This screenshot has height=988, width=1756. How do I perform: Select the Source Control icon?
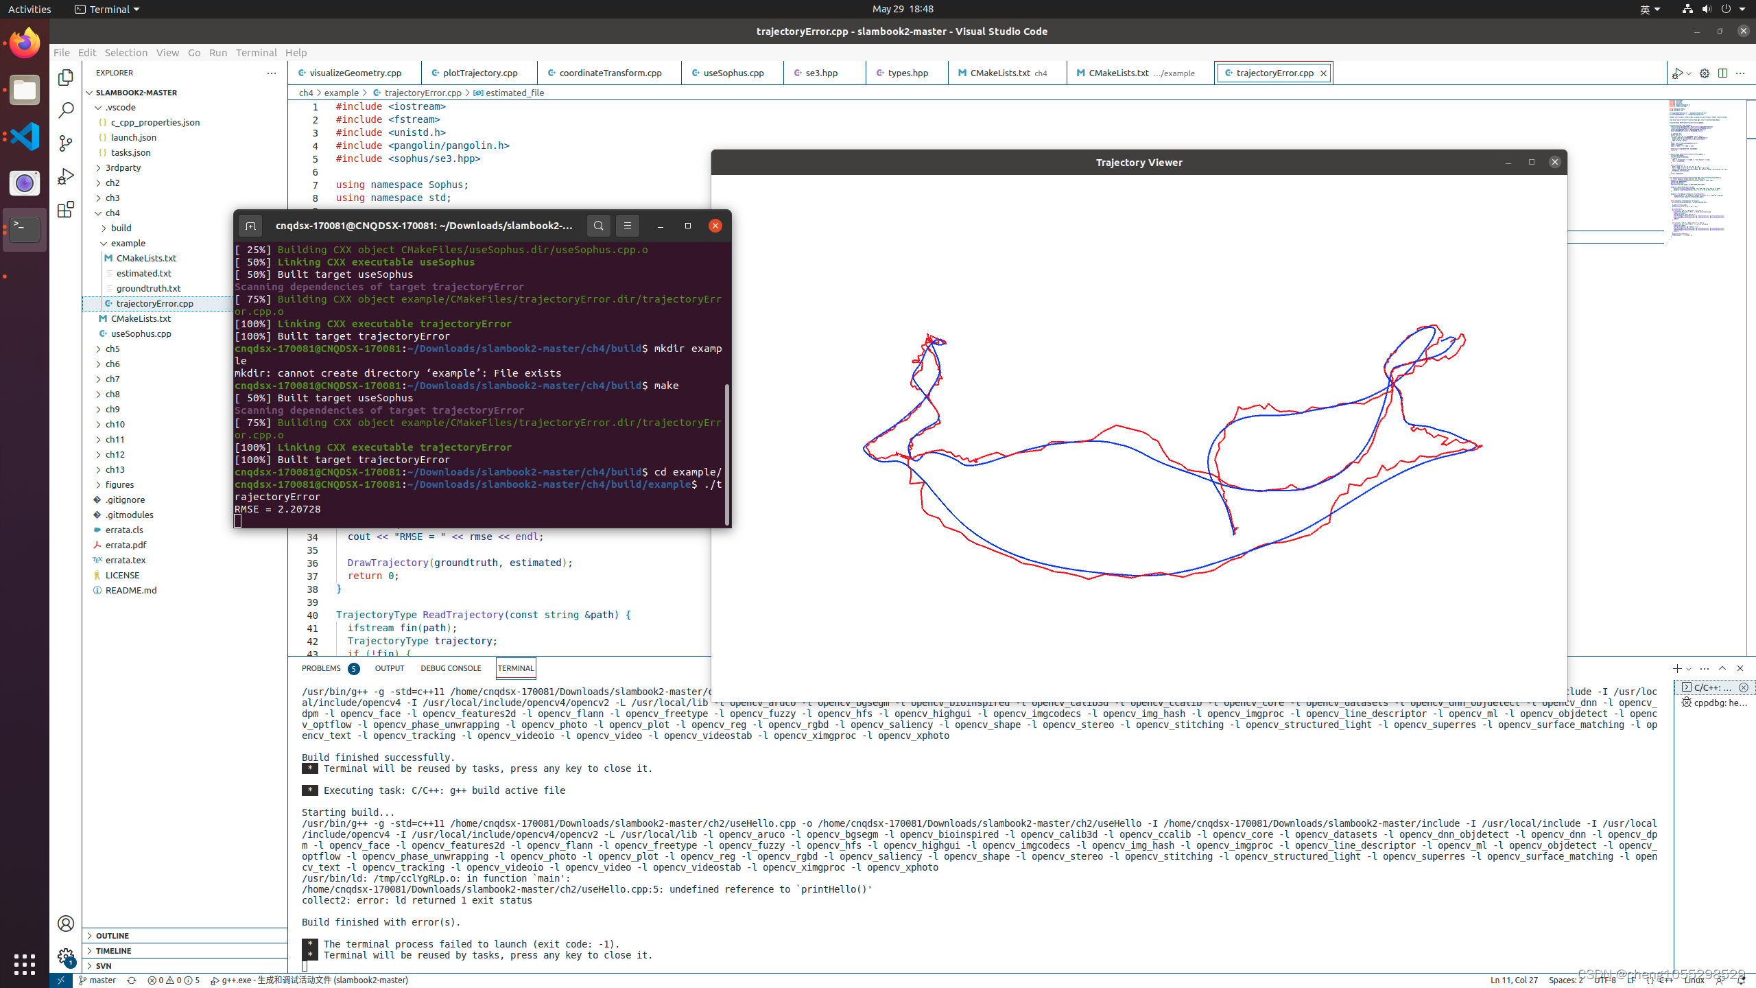coord(65,143)
